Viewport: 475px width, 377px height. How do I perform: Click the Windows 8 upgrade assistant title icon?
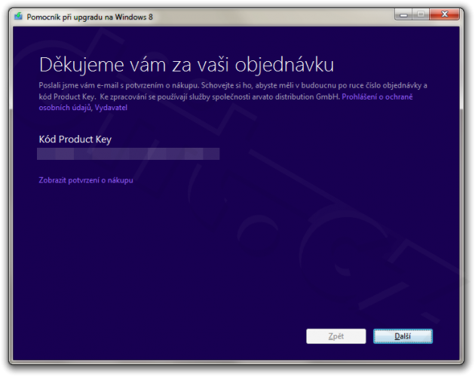pyautogui.click(x=19, y=16)
